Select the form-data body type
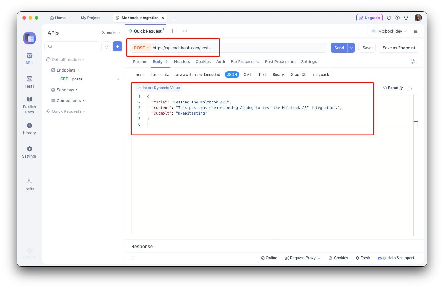 (x=160, y=75)
